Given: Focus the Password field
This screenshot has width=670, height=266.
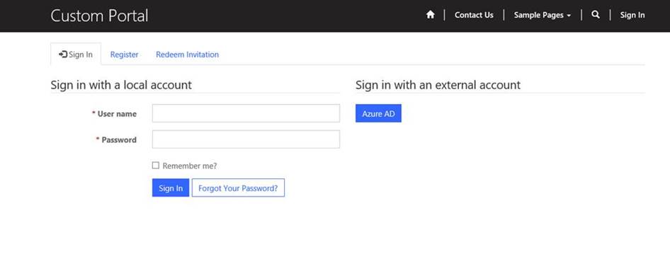Looking at the screenshot, I should 246,139.
